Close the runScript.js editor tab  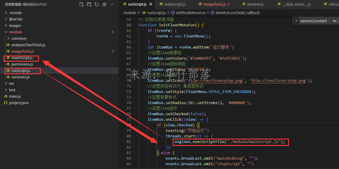151,4
